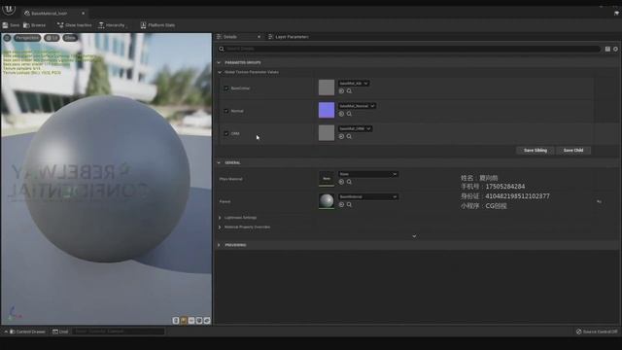
Task: Select the last preview mesh icon
Action: [207, 320]
